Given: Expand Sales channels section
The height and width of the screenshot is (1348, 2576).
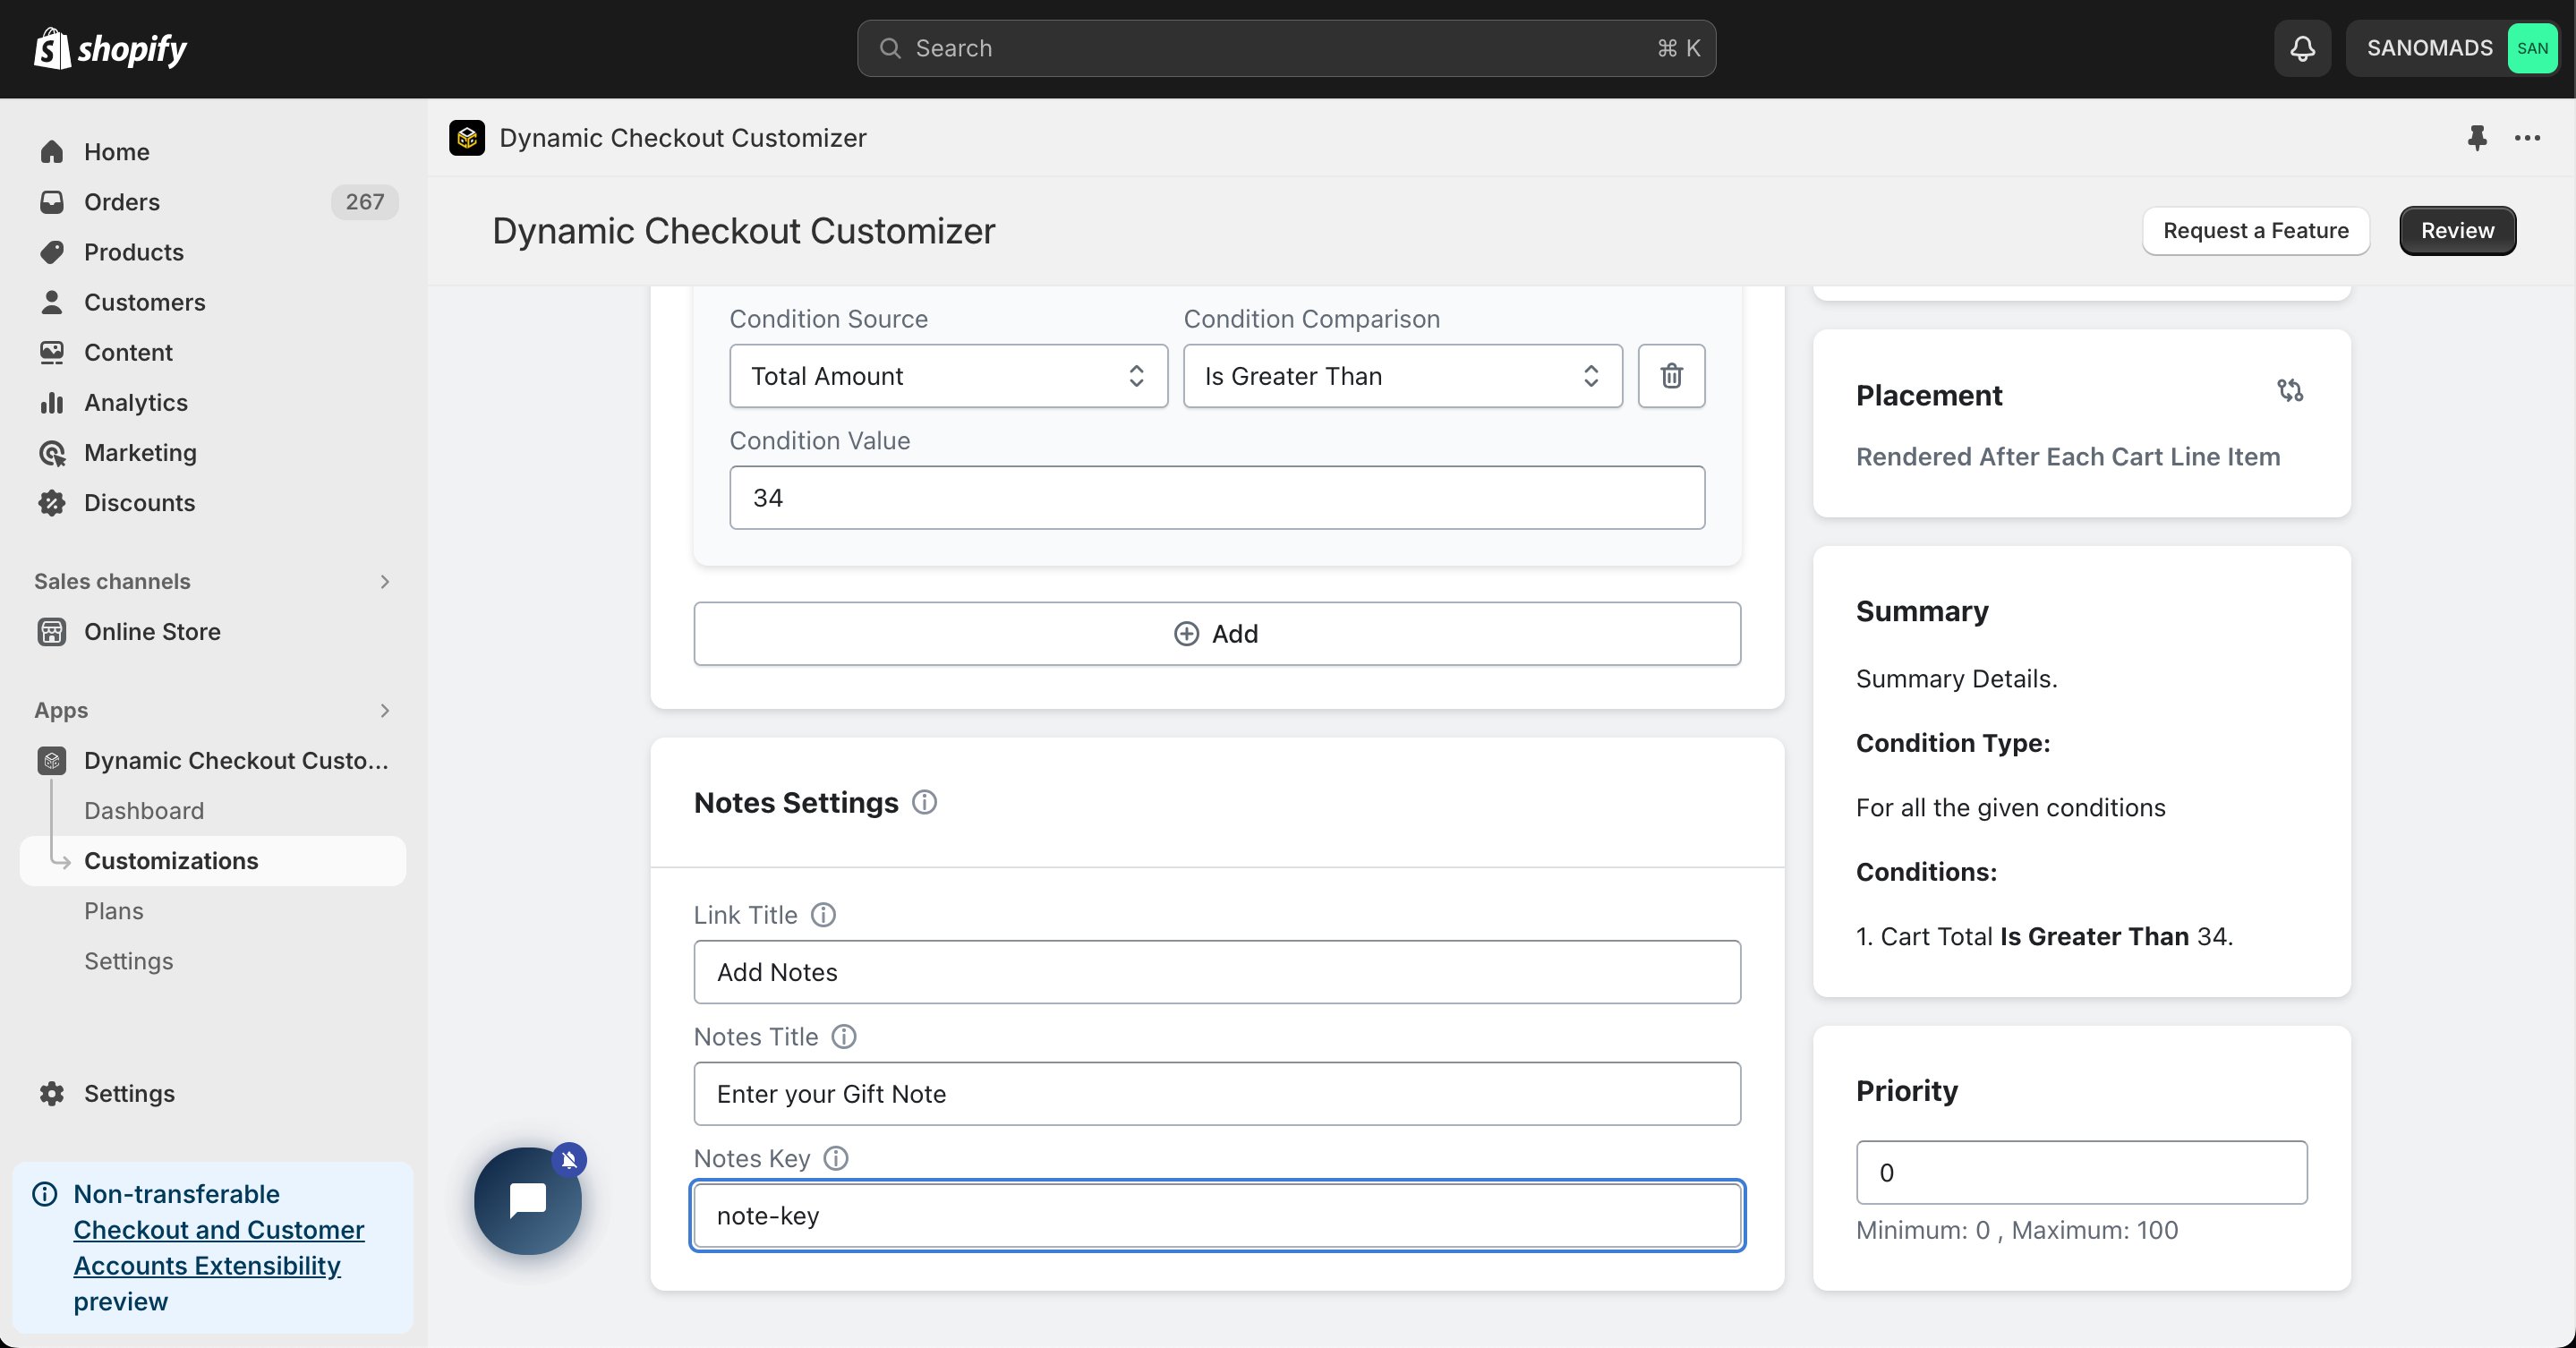Looking at the screenshot, I should 384,582.
